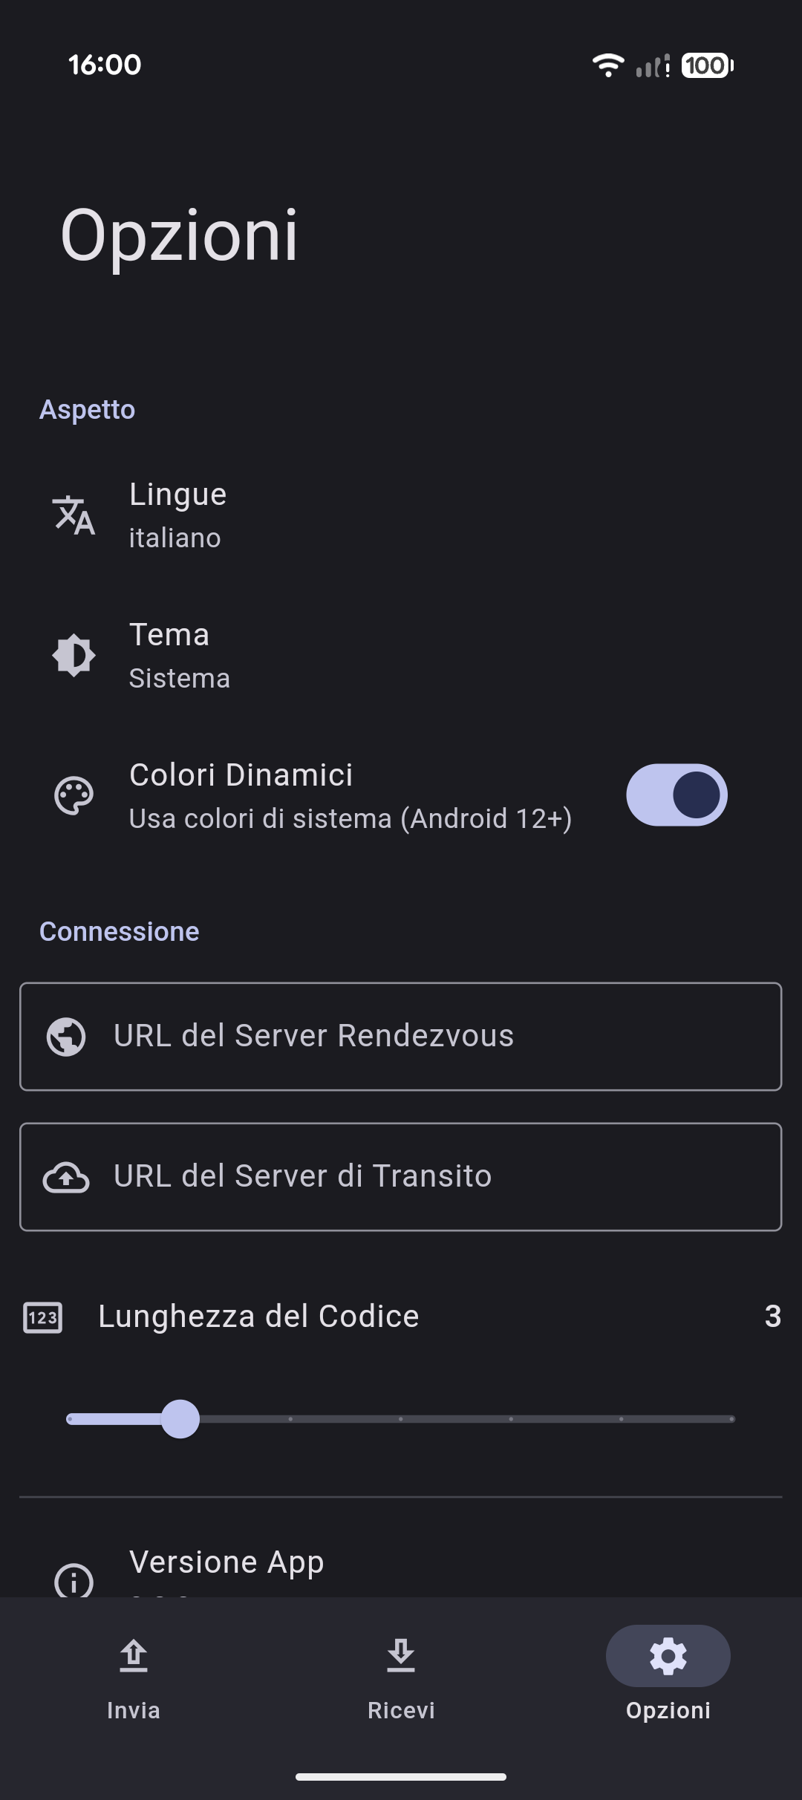Tap the globe icon in Rendezvous field
The width and height of the screenshot is (802, 1800).
pyautogui.click(x=66, y=1036)
